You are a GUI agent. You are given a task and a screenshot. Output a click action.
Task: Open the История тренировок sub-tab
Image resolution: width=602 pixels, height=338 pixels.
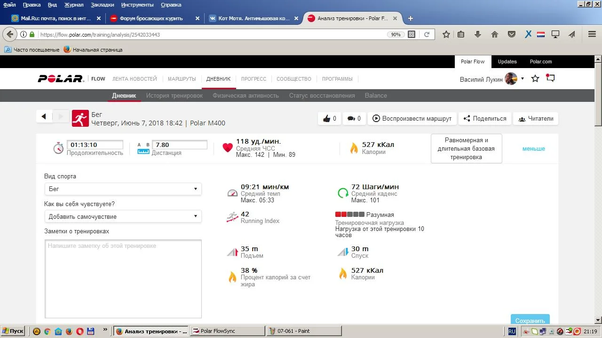click(x=174, y=95)
